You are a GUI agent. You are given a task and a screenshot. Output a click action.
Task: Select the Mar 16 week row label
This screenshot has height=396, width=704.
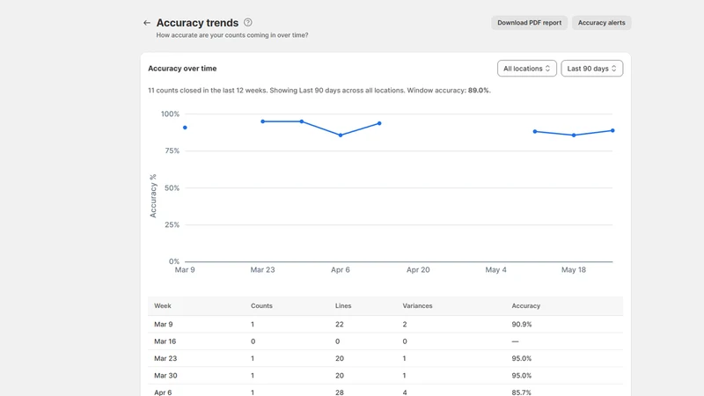click(165, 341)
